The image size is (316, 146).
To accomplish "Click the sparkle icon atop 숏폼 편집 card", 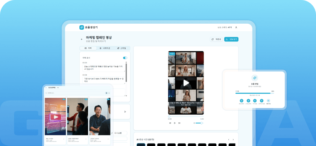I will 255,78.
